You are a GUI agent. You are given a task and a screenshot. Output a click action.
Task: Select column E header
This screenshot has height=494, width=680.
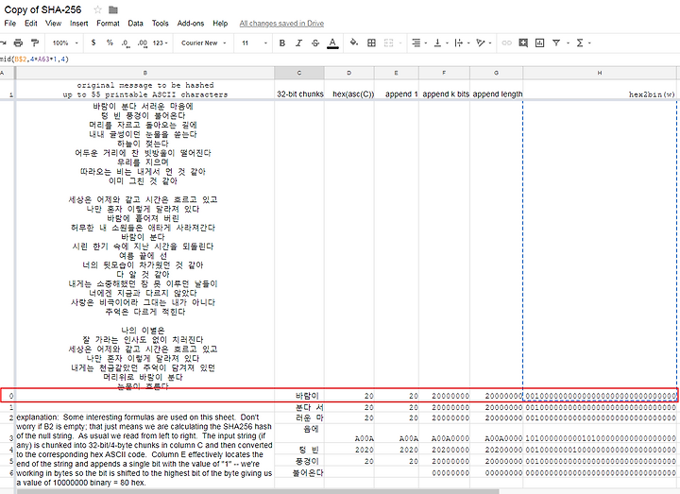(397, 73)
